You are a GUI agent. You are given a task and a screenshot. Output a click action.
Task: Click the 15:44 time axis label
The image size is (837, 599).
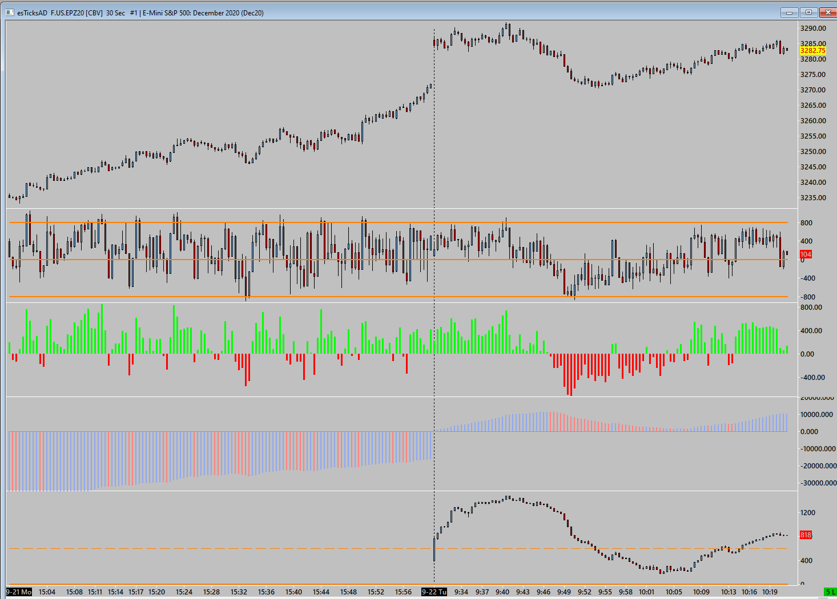point(321,592)
